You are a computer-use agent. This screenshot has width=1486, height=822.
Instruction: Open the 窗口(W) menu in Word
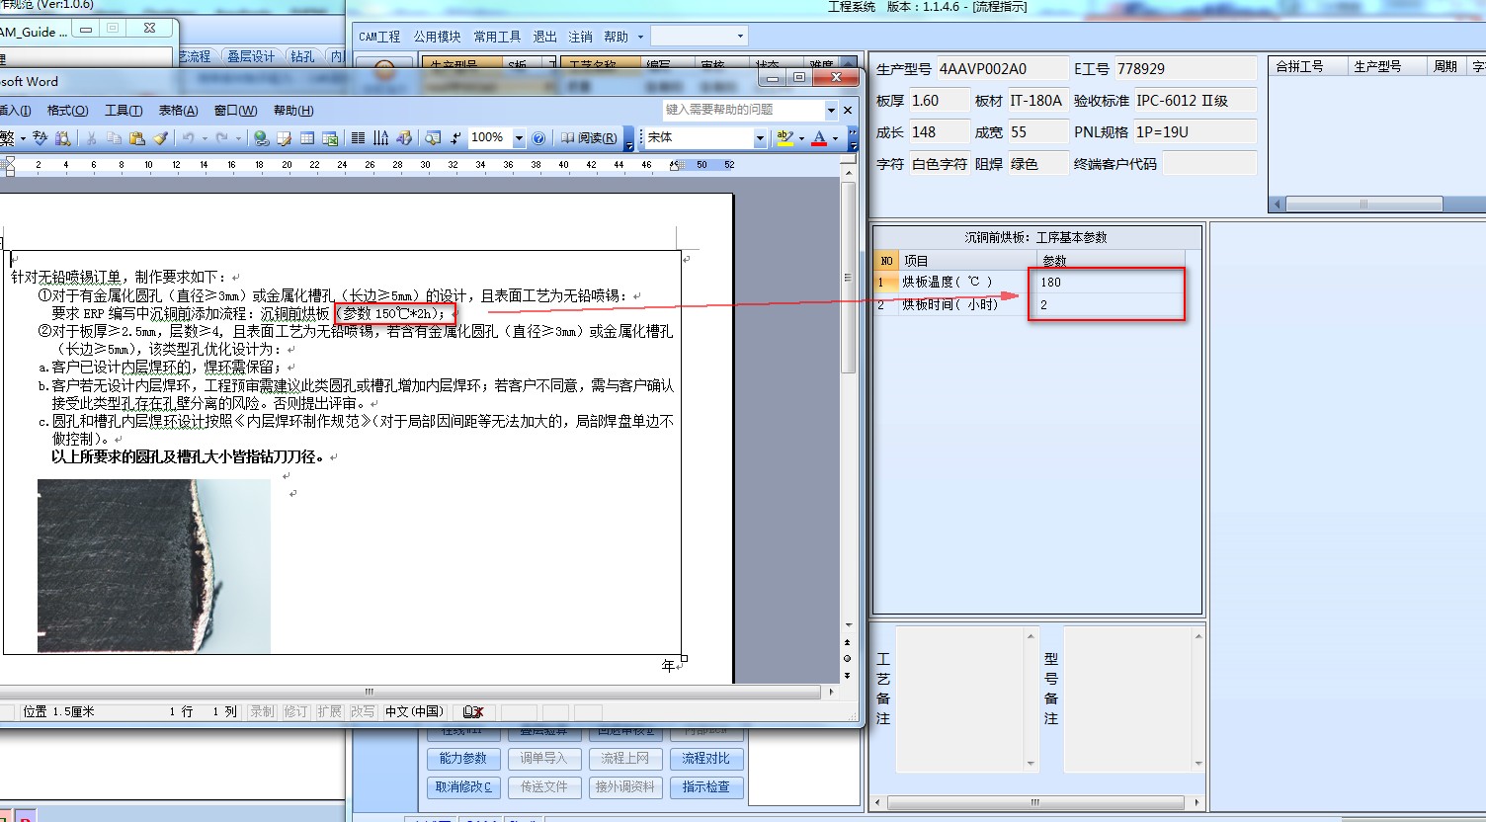[235, 110]
